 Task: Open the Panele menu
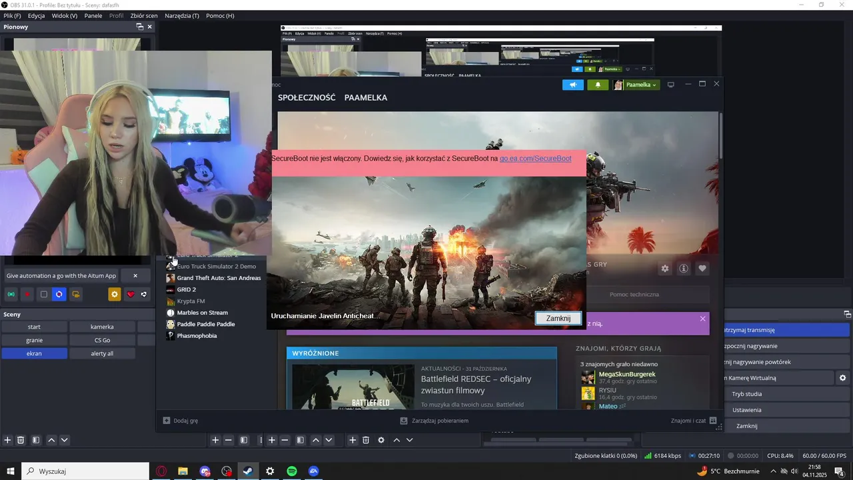[93, 15]
